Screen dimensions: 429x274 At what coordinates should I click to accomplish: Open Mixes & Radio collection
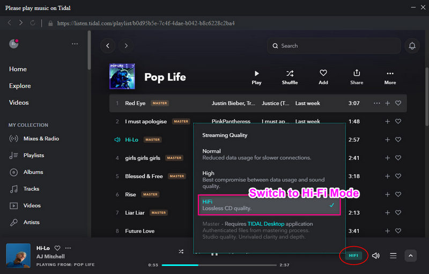pos(34,139)
